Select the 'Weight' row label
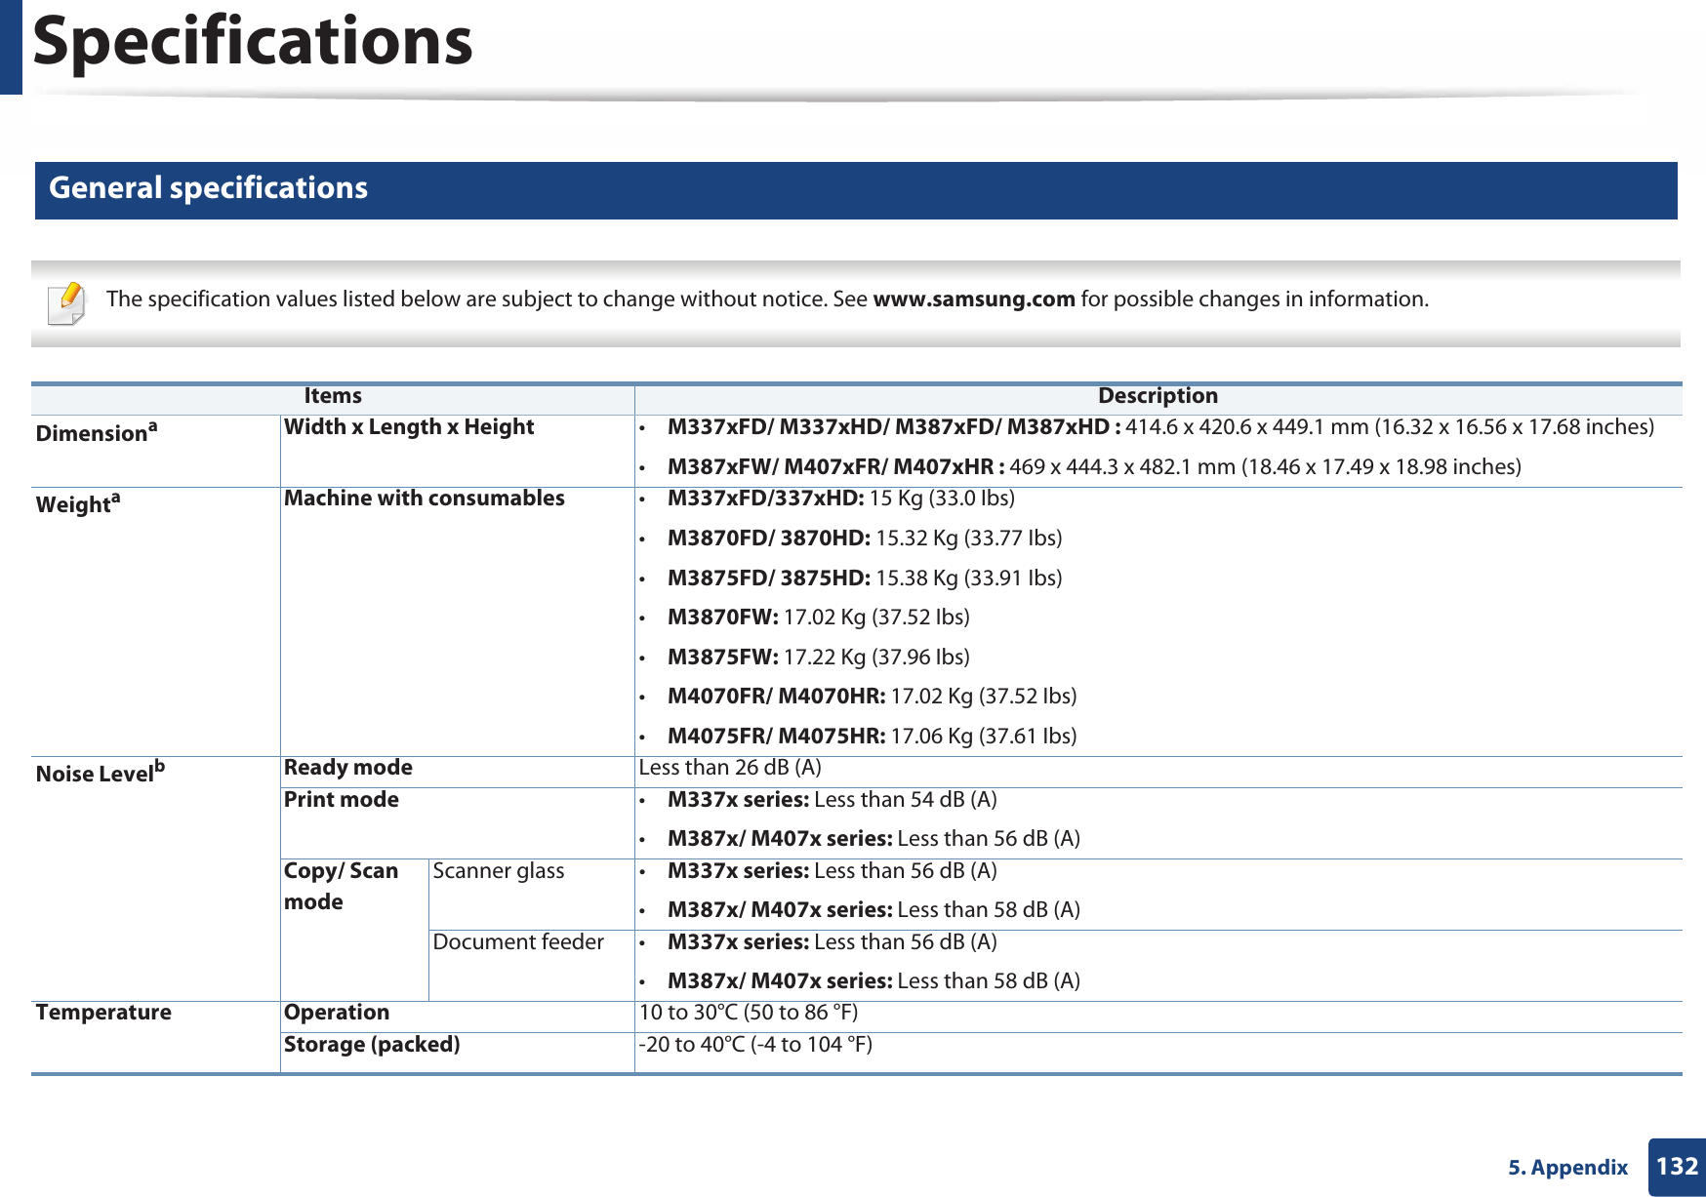Image resolution: width=1706 pixels, height=1197 pixels. coord(78,503)
